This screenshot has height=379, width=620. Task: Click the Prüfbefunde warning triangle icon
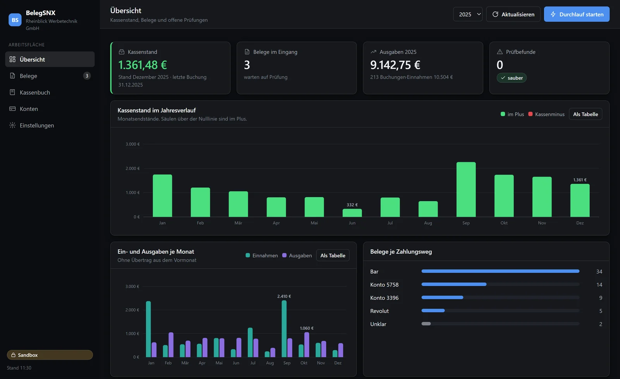tap(500, 52)
